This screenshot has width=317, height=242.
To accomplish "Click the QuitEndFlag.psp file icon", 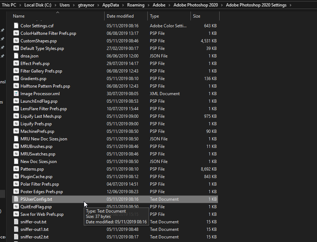I will pos(16,207).
